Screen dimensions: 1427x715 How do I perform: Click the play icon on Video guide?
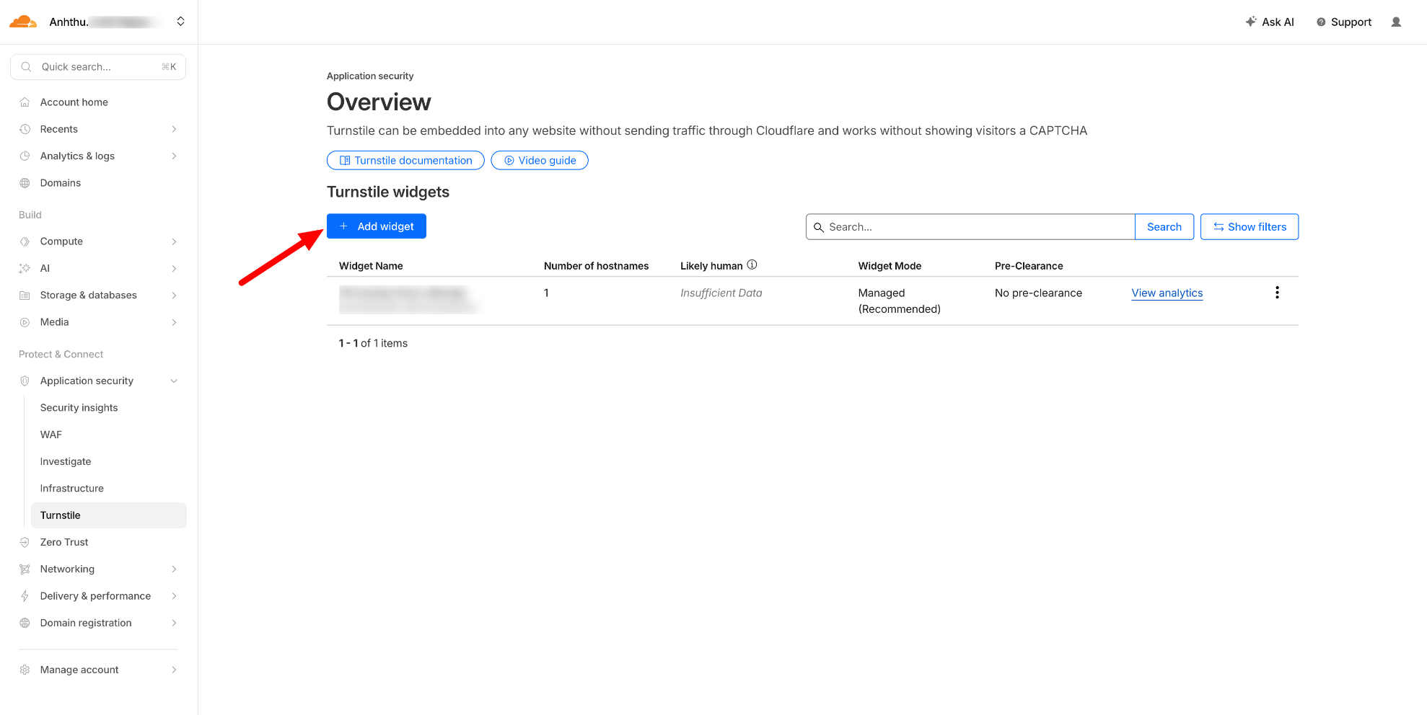point(509,160)
